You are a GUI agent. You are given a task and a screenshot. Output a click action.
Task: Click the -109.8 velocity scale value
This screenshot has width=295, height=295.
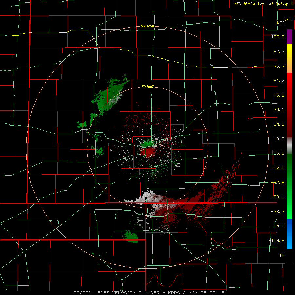tap(276, 241)
